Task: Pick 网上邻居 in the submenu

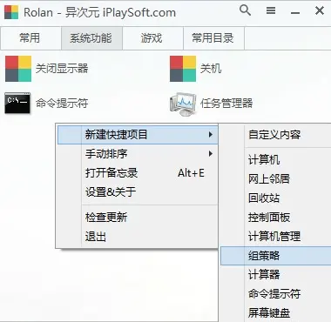Action: [276, 179]
